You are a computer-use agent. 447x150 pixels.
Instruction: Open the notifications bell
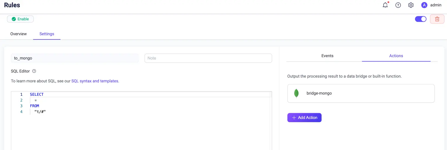(x=385, y=5)
